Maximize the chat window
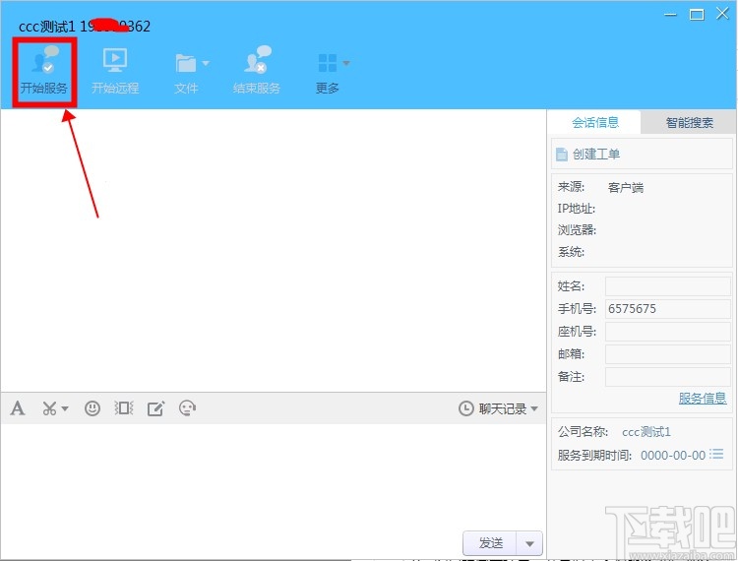 [697, 15]
